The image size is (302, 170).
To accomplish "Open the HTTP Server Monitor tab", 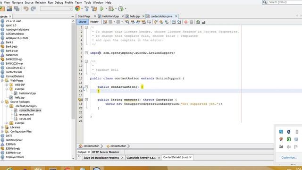I will point(106,152).
